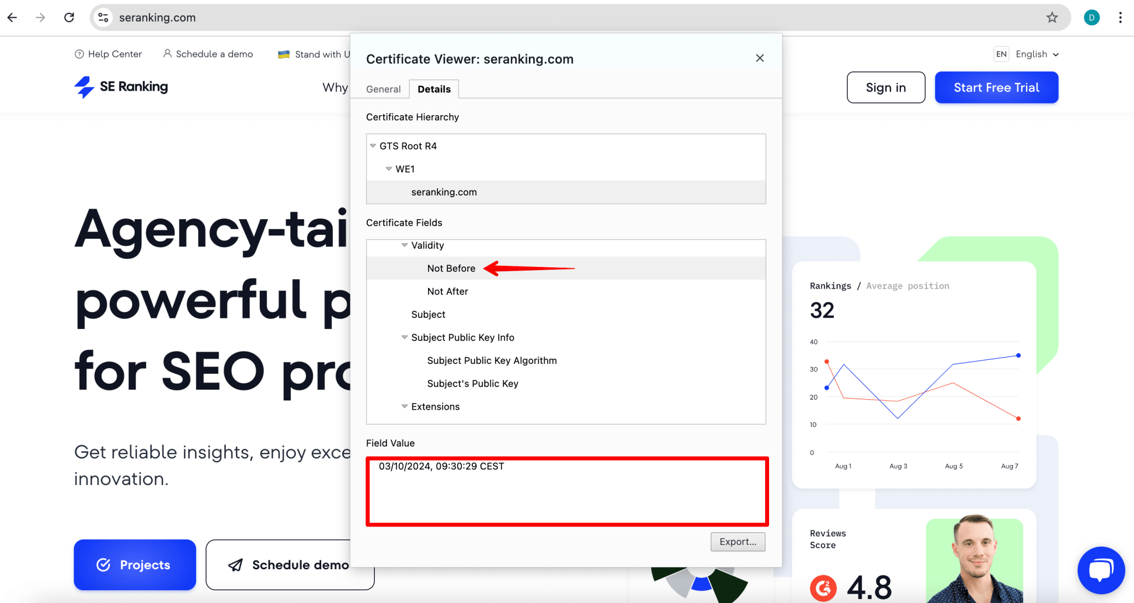Switch to the Details tab

(434, 89)
